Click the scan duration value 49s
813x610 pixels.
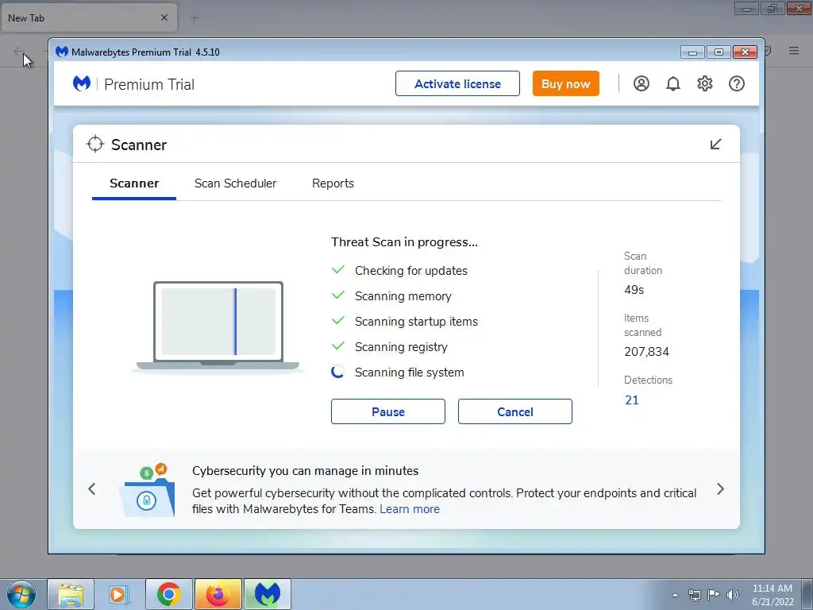click(x=634, y=290)
